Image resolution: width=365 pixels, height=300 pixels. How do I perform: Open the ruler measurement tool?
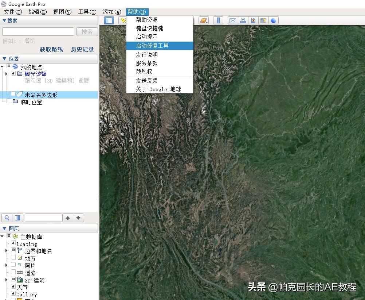click(x=218, y=20)
